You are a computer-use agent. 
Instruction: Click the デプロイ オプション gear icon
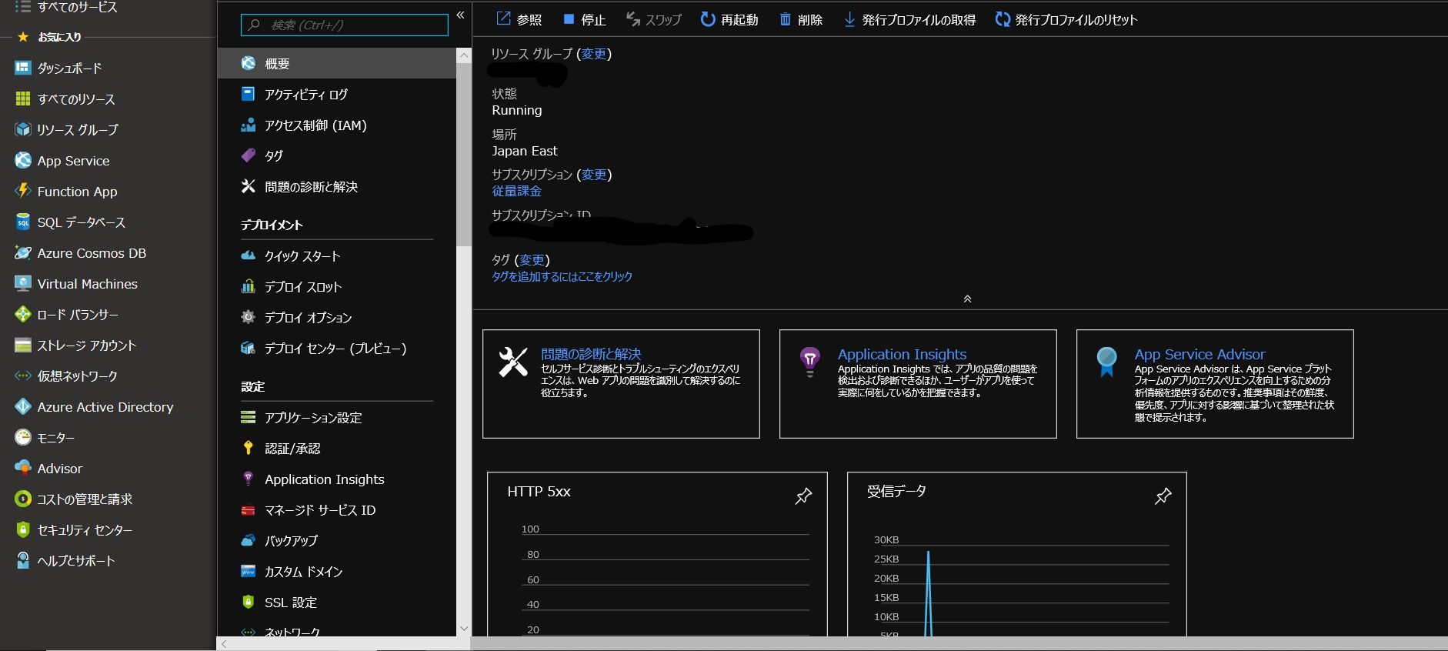click(248, 317)
